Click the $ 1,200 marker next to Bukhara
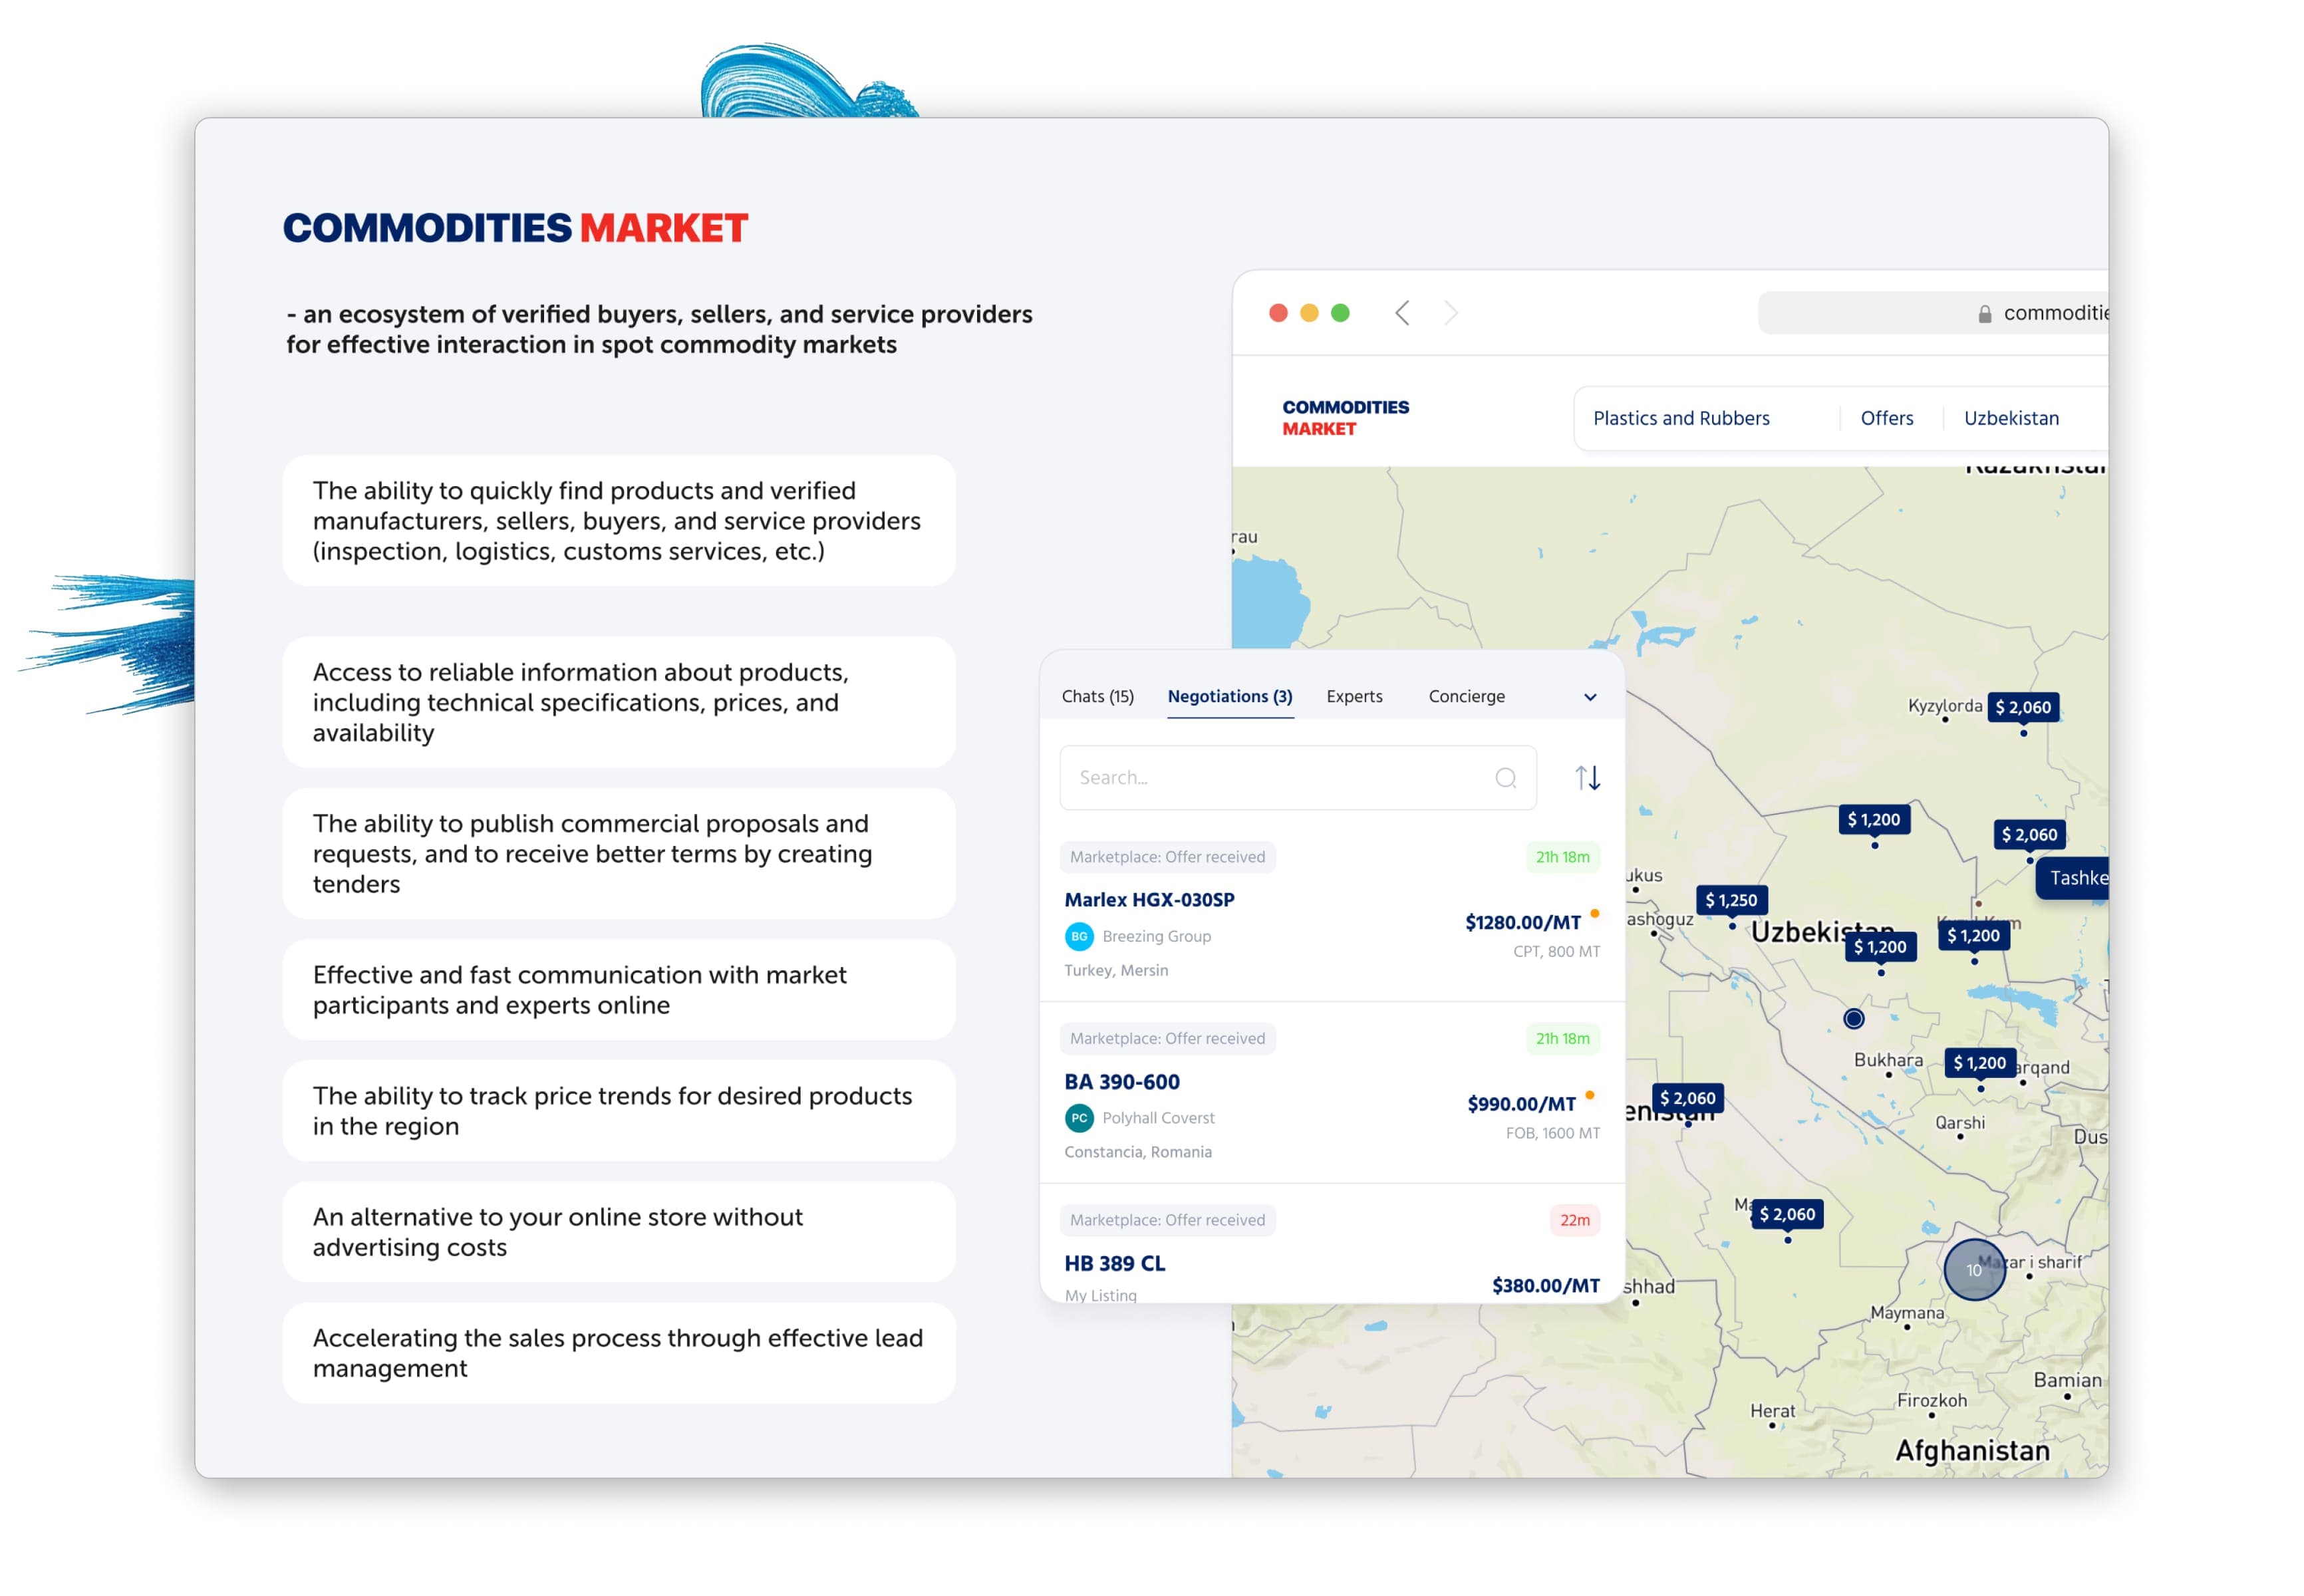Viewport: 2304px width, 1596px height. (x=1979, y=1063)
